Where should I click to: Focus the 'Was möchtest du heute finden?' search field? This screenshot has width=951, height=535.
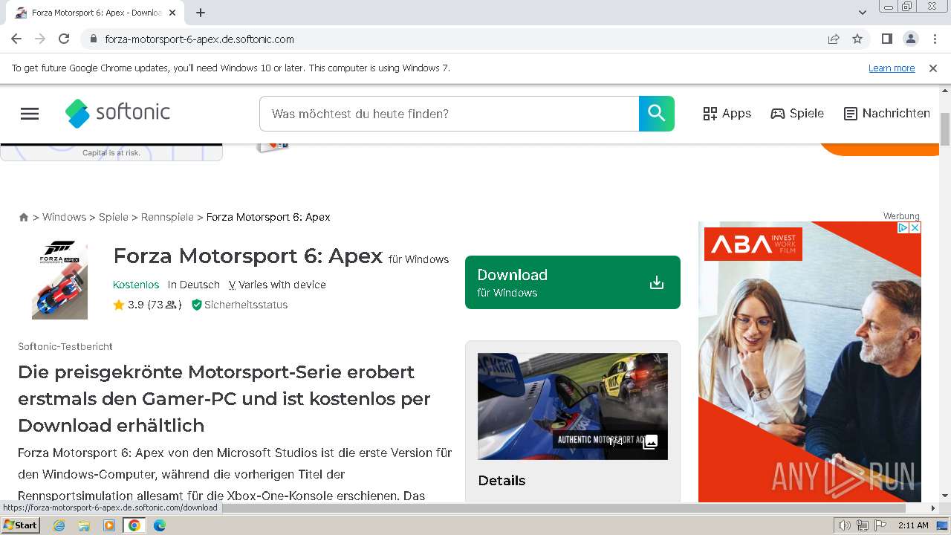449,114
